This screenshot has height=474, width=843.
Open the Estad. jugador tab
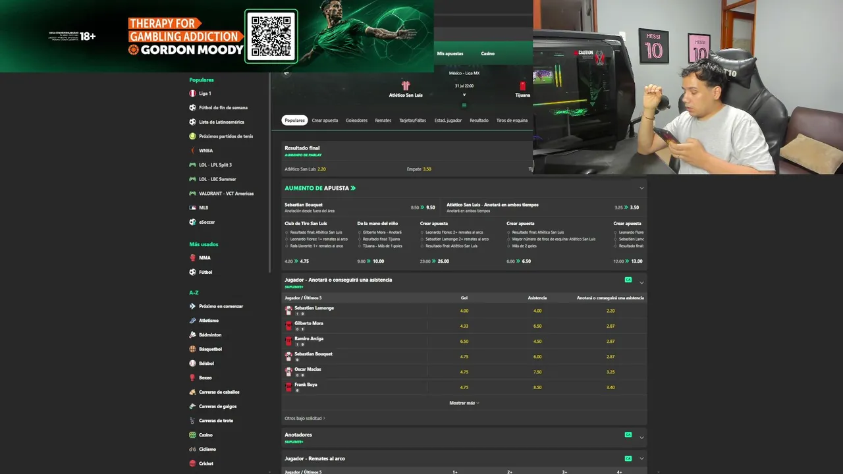[448, 120]
